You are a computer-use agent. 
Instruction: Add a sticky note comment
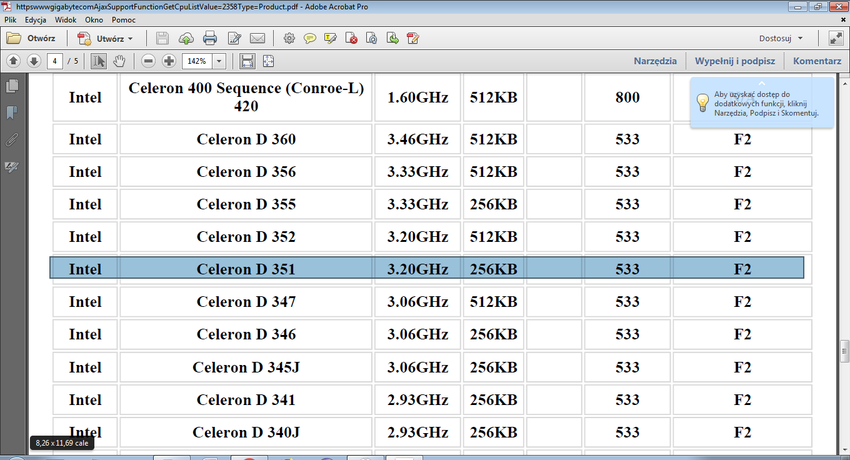coord(310,38)
